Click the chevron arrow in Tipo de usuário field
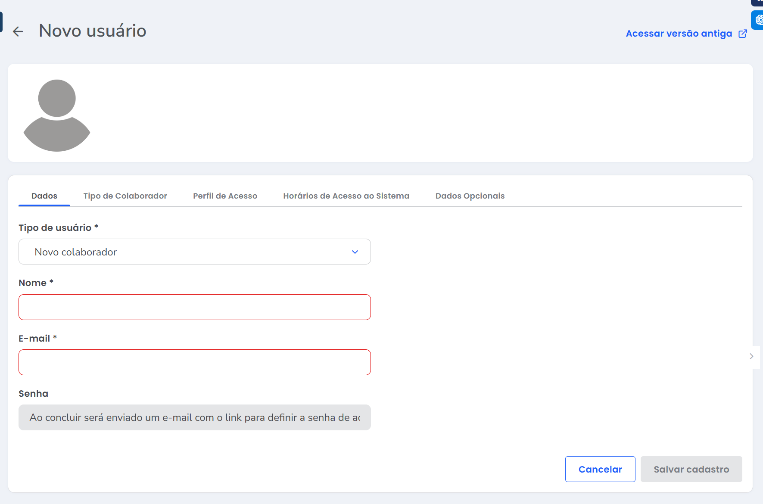 tap(355, 252)
